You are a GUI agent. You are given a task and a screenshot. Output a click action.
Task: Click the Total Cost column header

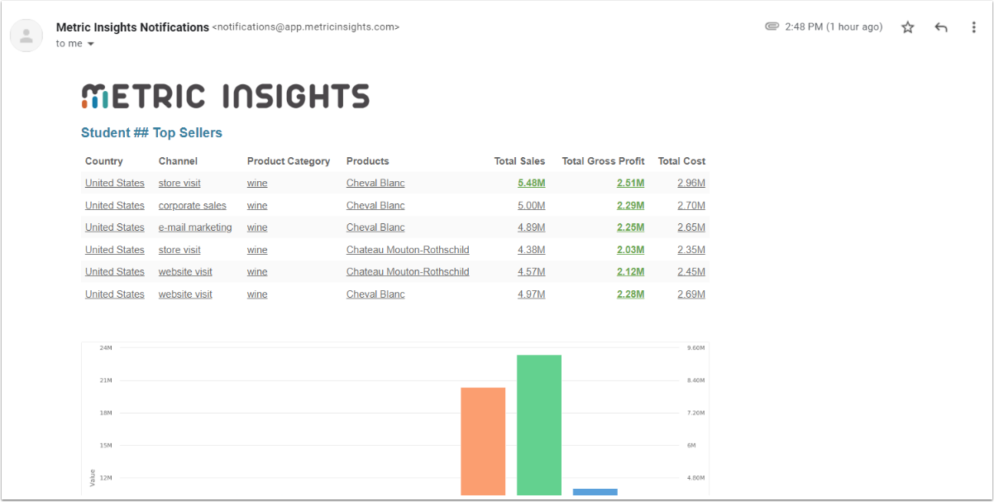[681, 161]
